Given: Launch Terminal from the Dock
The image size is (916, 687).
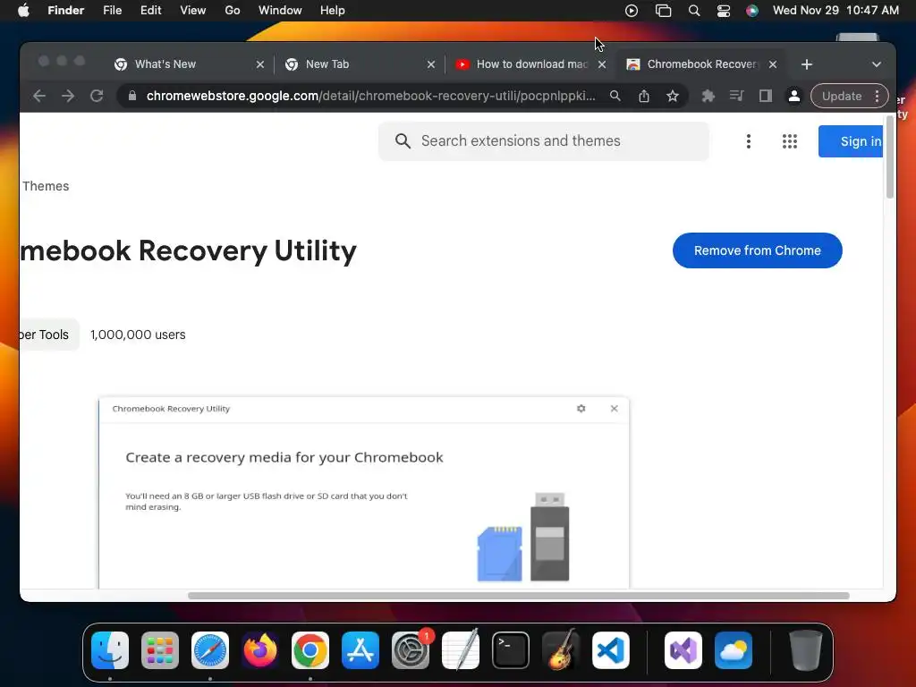Looking at the screenshot, I should click(511, 650).
